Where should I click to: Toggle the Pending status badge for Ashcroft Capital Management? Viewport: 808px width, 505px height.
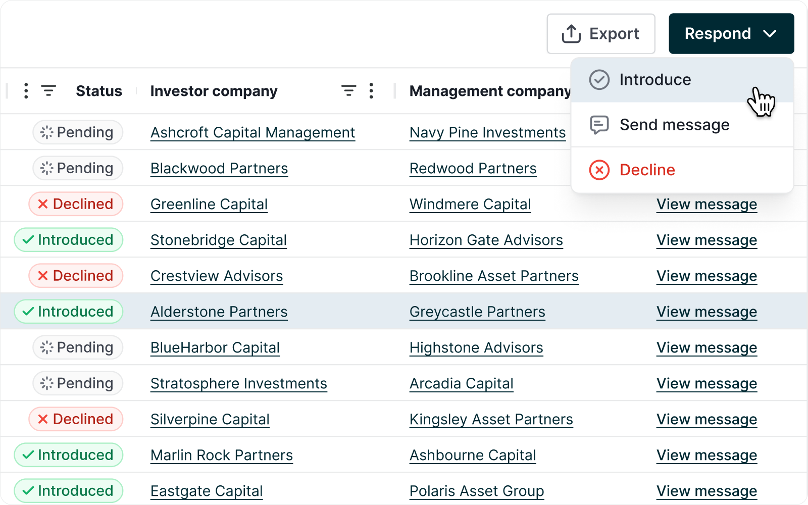[x=78, y=132]
